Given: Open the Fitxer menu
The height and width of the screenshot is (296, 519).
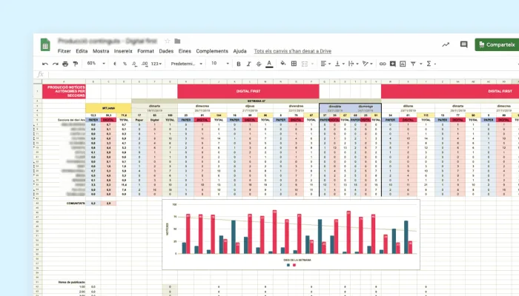Looking at the screenshot, I should pos(64,51).
